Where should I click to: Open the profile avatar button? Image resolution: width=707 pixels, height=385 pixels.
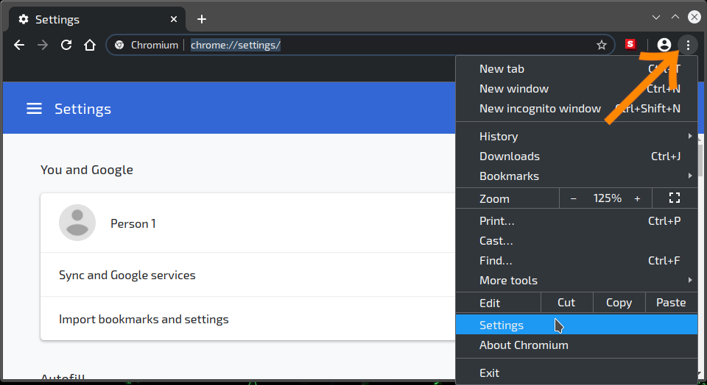pos(664,45)
